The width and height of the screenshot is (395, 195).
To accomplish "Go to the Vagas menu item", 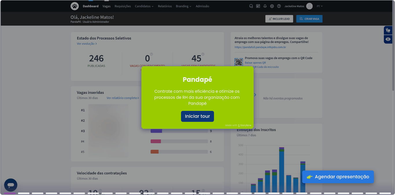I will click(x=106, y=6).
